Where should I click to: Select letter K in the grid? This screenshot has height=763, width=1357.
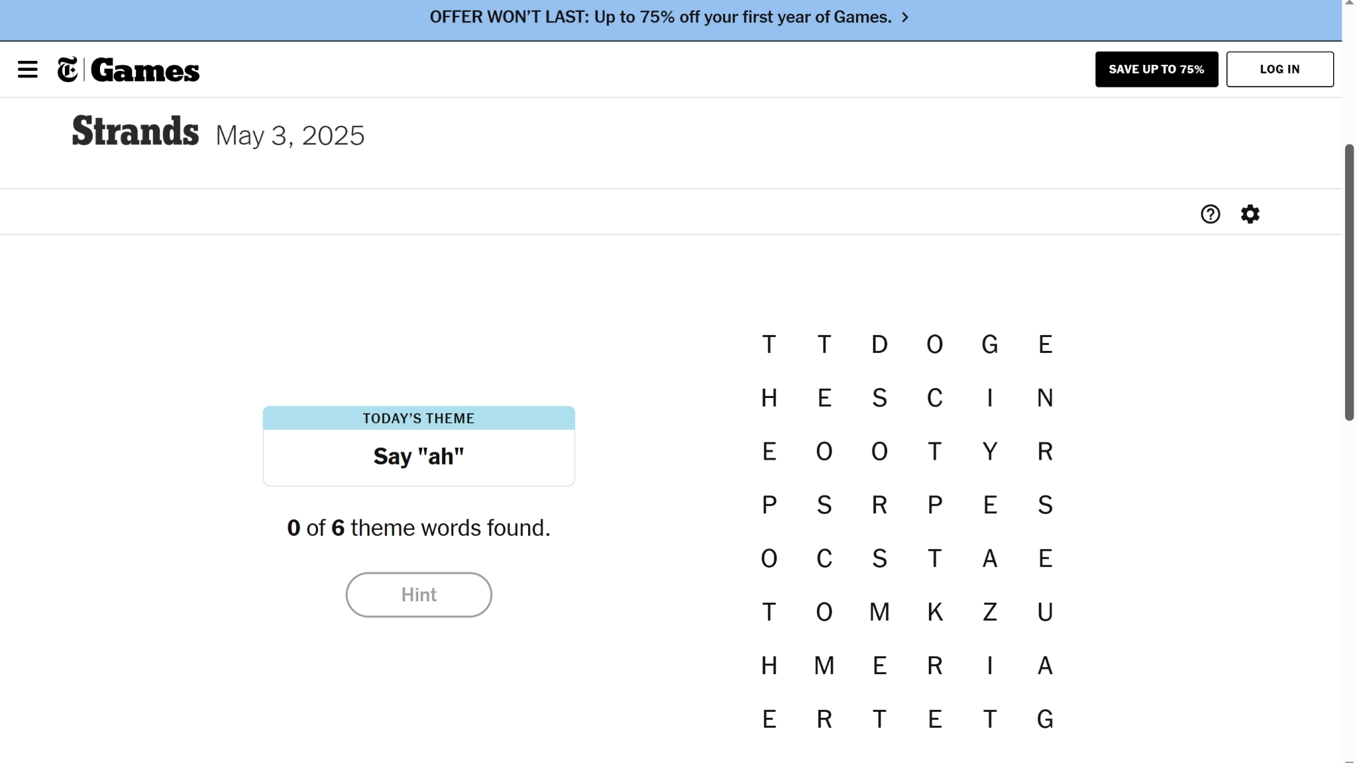click(x=934, y=612)
